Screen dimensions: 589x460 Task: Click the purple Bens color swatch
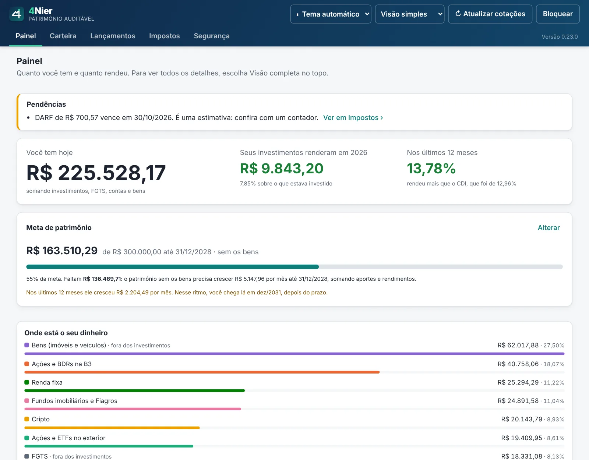coord(27,345)
